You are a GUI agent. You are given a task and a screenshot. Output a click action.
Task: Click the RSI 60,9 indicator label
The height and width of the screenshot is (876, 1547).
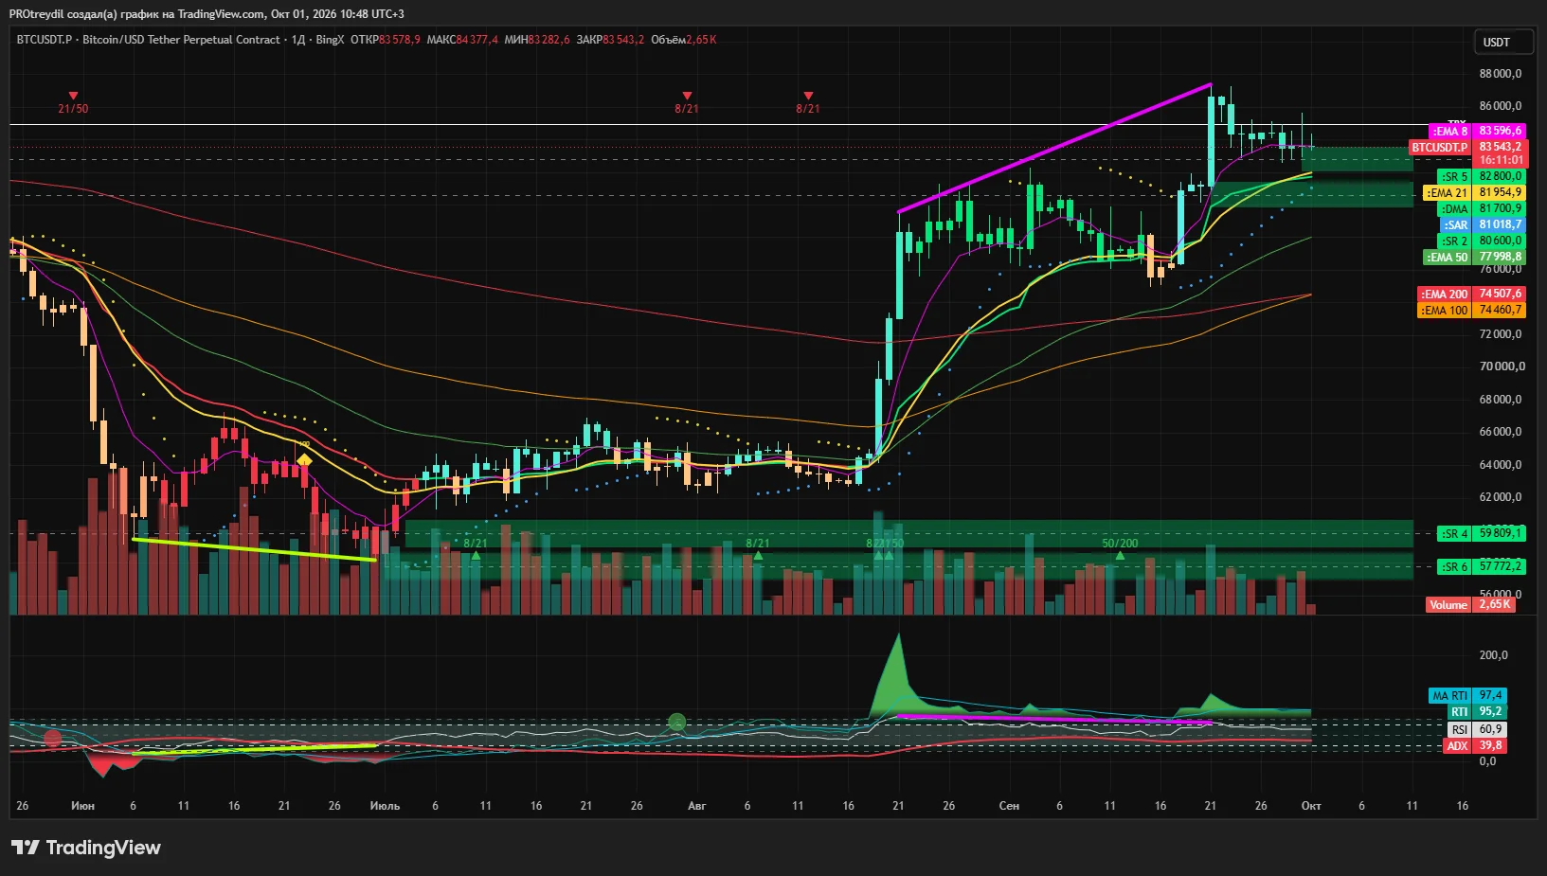click(1477, 729)
